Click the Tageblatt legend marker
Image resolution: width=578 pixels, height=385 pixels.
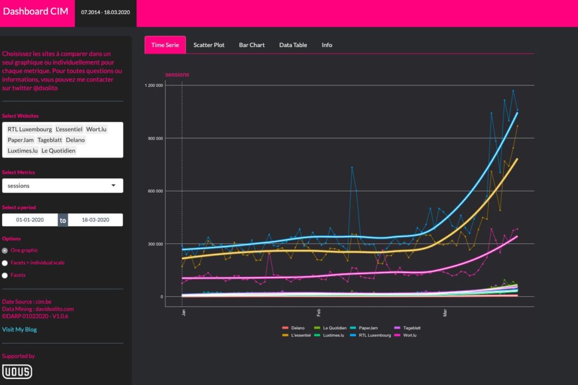coord(397,328)
